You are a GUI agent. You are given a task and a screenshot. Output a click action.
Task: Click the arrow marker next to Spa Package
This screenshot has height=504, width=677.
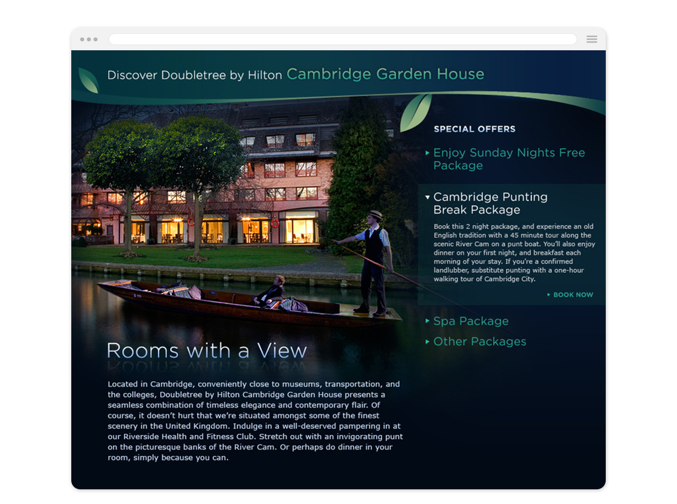click(x=427, y=321)
